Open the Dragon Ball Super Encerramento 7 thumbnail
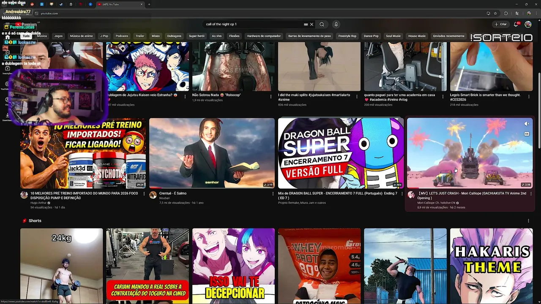 click(341, 153)
